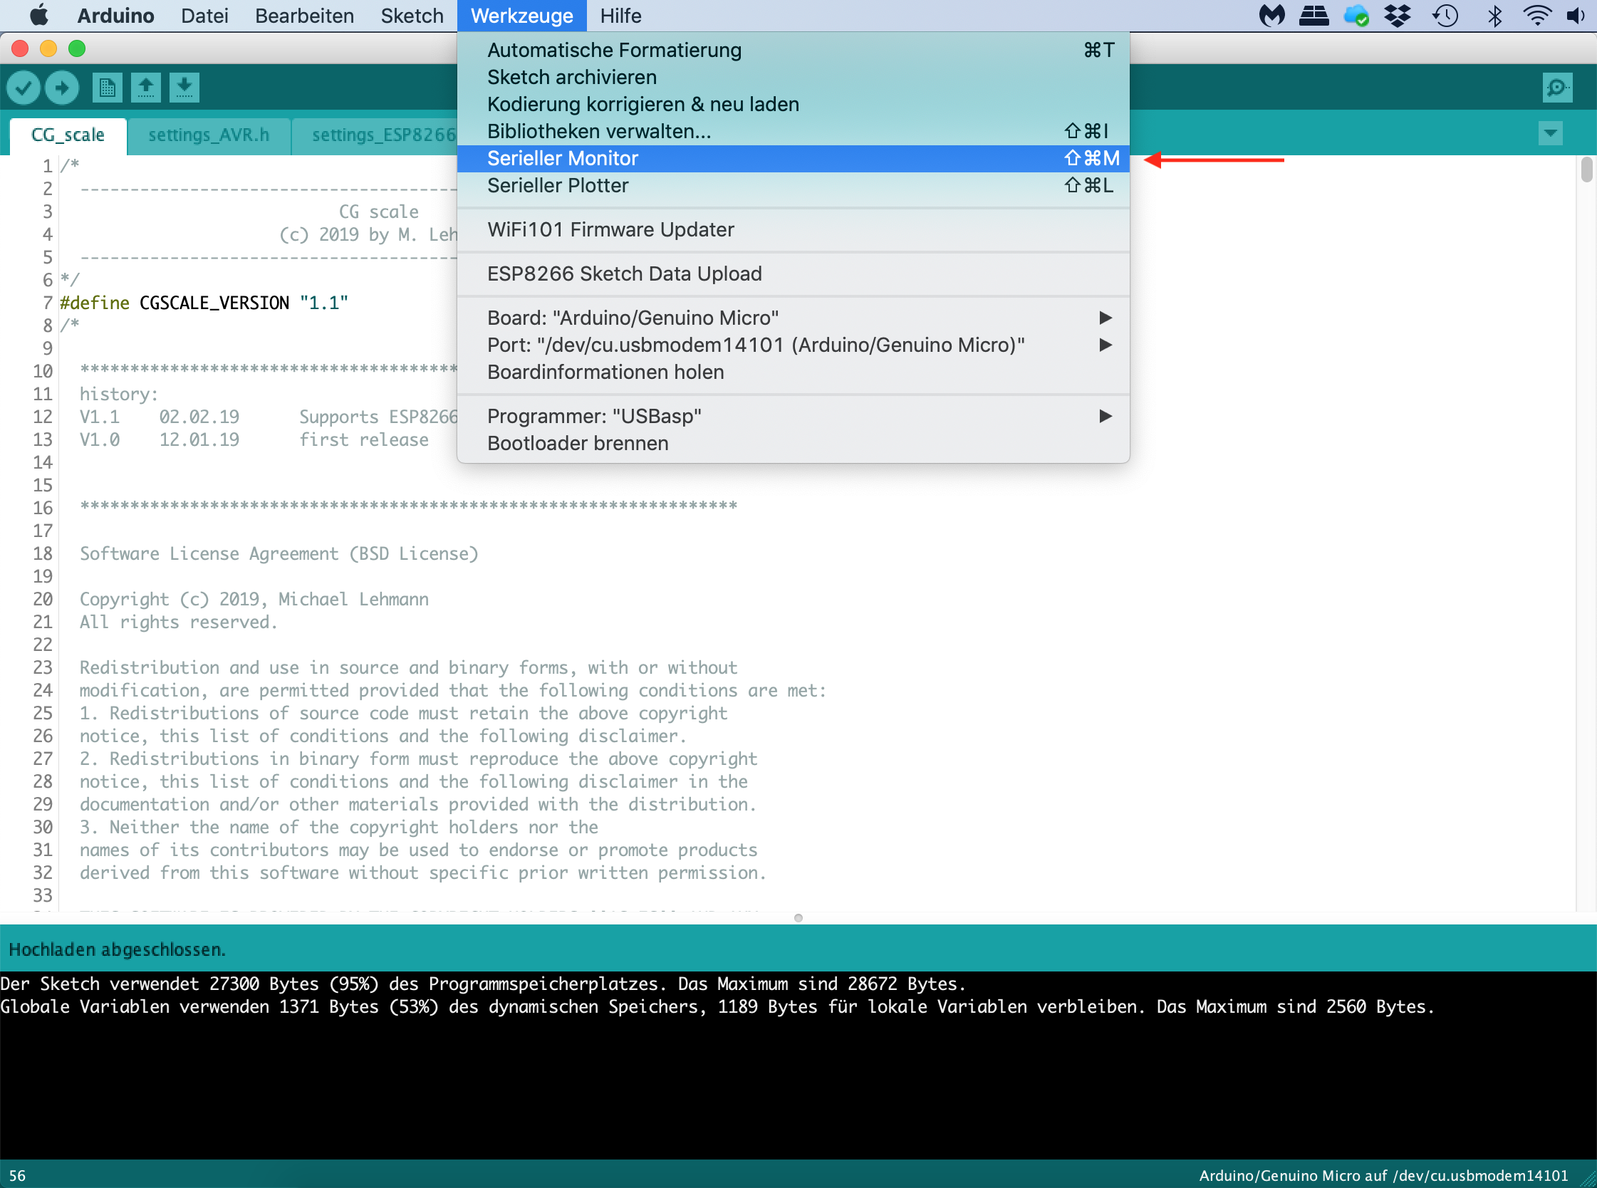Open WiFi101 Firmware Updater
Screen dimensions: 1597x1188
click(x=793, y=230)
